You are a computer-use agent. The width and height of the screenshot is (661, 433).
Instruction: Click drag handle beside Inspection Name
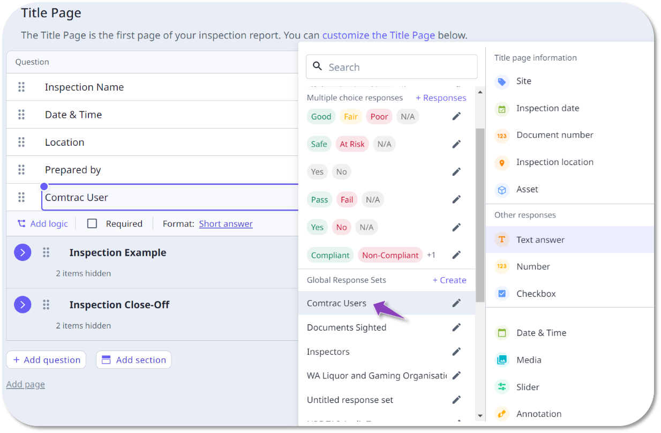(21, 87)
